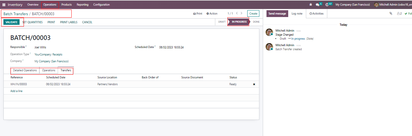
Task: Click the Send message button
Action: [277, 14]
